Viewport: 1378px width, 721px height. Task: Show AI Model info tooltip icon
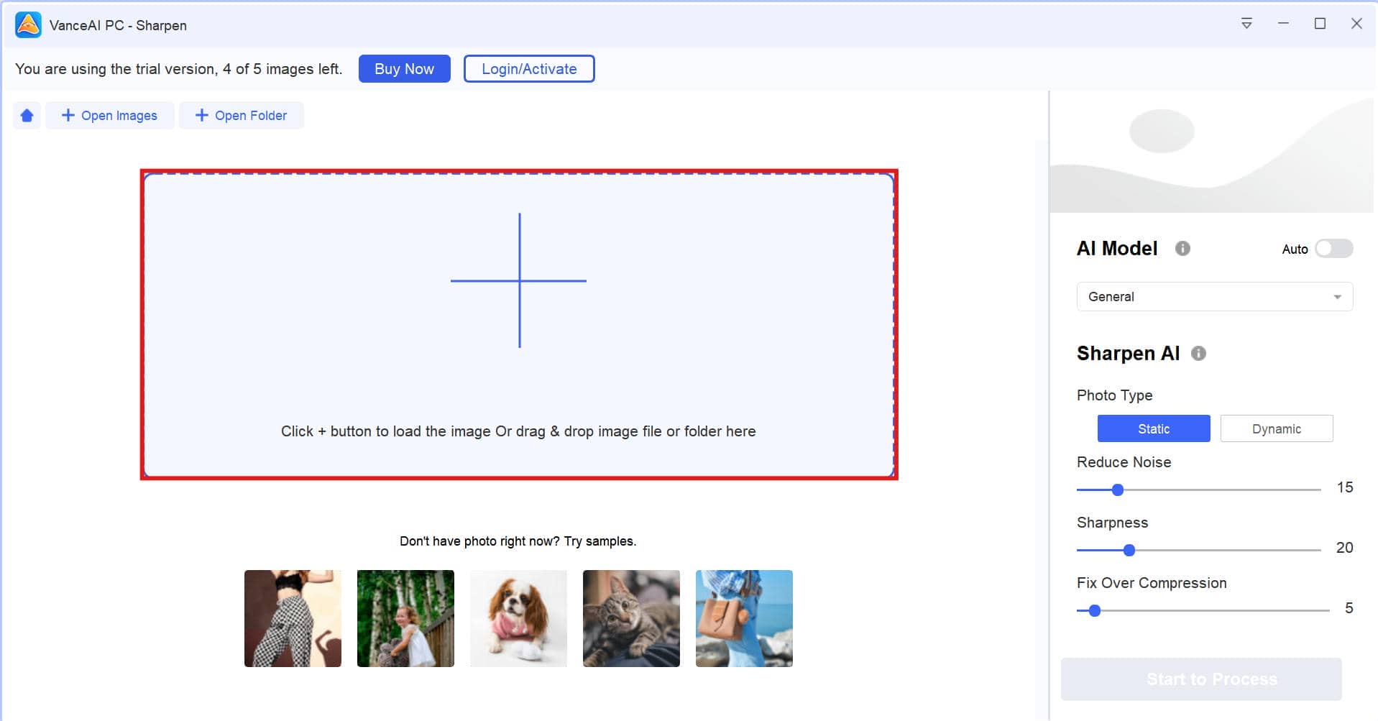click(x=1182, y=248)
